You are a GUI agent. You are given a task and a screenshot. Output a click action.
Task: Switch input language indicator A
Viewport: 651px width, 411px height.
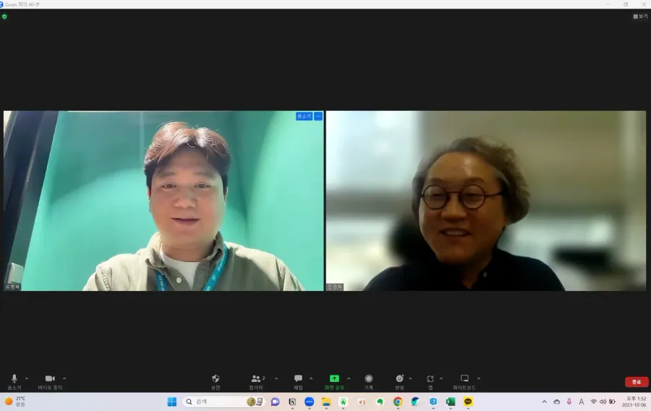point(582,402)
